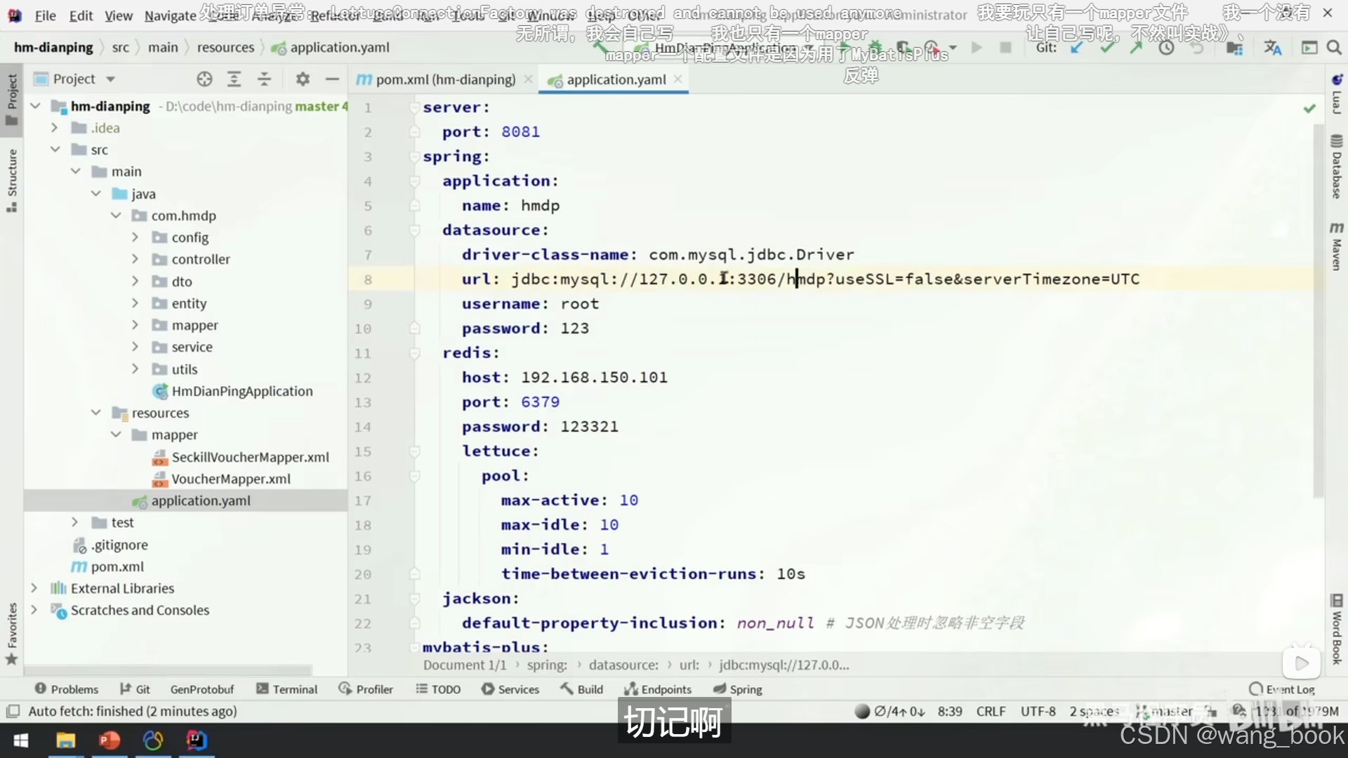
Task: Click the Translate icon in toolbar
Action: pos(1272,48)
